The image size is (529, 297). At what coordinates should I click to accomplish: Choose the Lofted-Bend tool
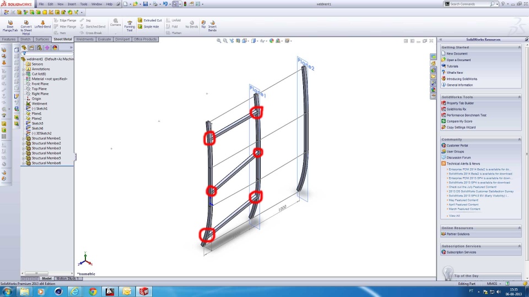pyautogui.click(x=42, y=24)
